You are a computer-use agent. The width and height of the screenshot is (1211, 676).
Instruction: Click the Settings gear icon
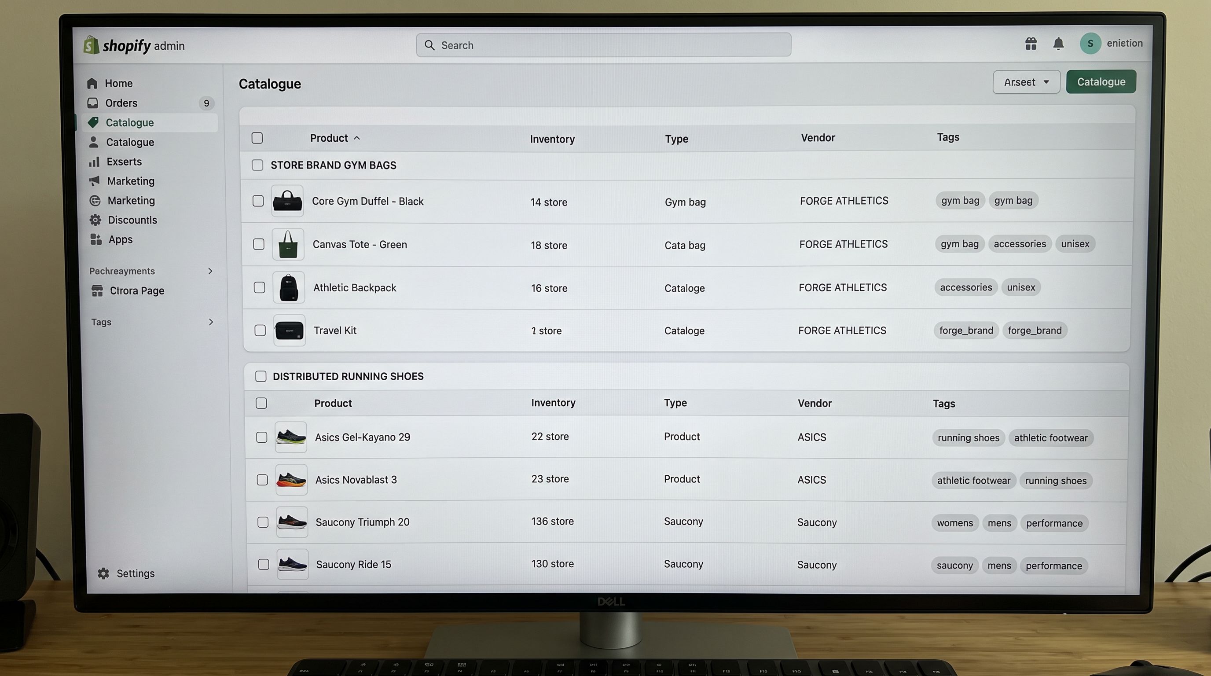click(103, 573)
